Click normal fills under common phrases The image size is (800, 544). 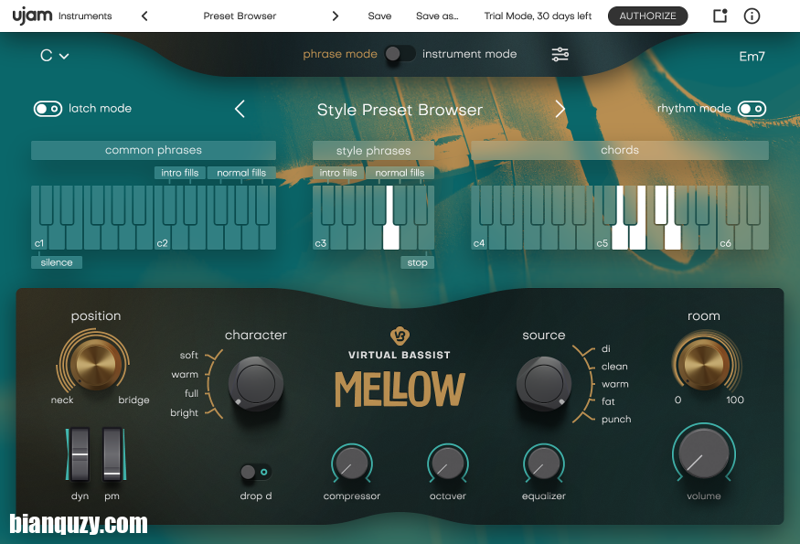click(x=241, y=173)
